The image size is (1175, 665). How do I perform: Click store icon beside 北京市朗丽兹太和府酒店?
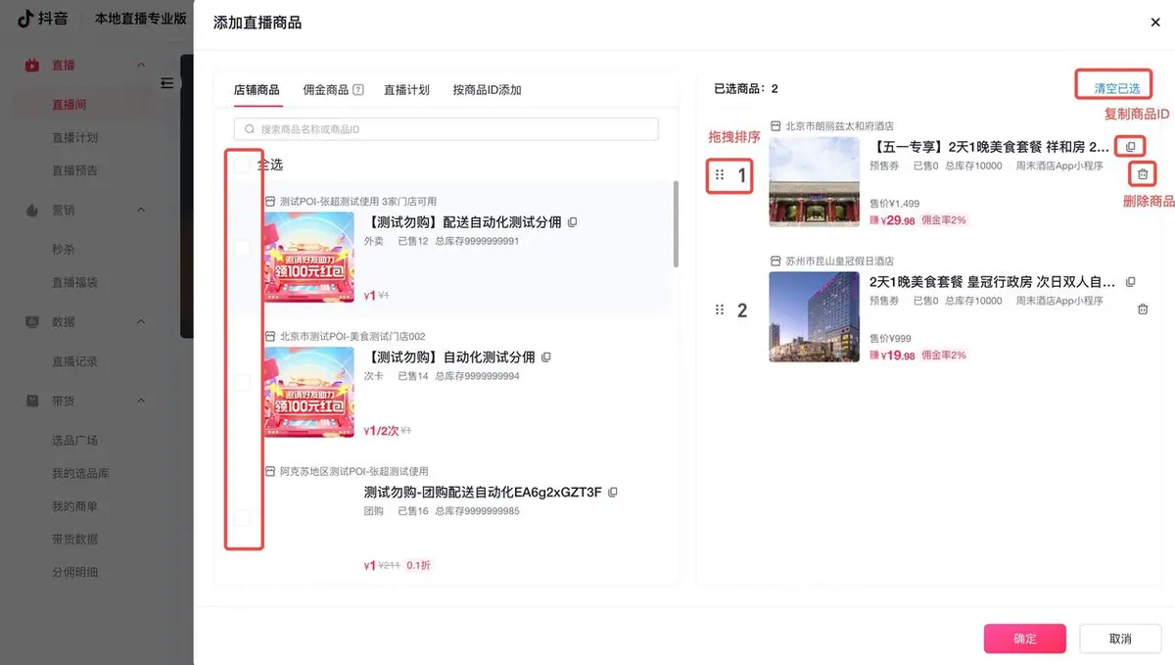coord(775,126)
